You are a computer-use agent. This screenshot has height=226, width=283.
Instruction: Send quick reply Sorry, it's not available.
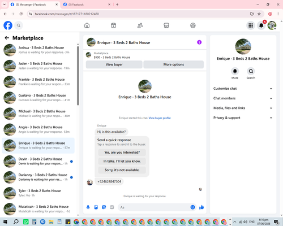point(122,170)
